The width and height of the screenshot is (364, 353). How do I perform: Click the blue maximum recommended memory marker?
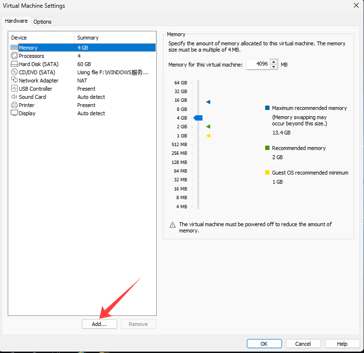[208, 102]
